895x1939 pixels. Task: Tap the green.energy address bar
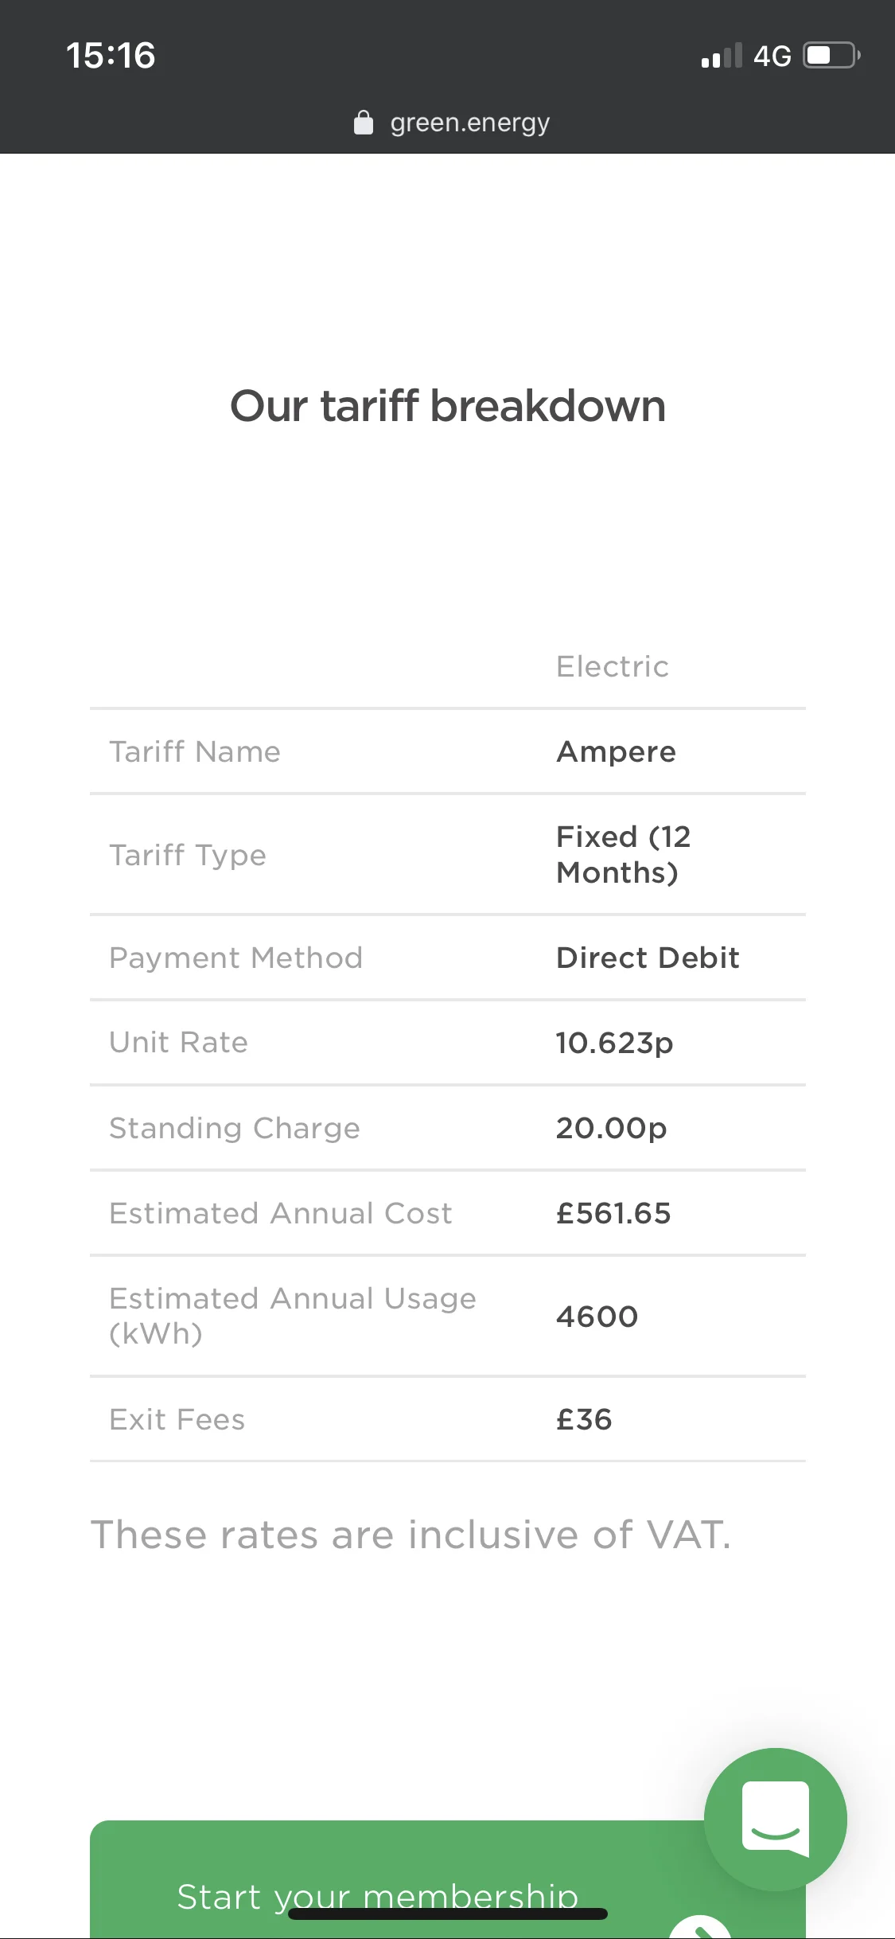coord(451,123)
